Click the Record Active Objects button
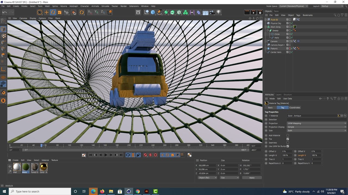 click(145, 155)
